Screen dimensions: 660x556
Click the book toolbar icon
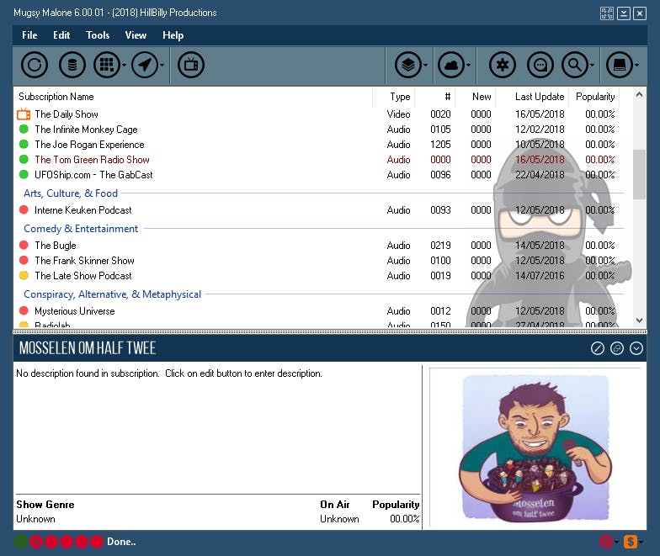(620, 65)
